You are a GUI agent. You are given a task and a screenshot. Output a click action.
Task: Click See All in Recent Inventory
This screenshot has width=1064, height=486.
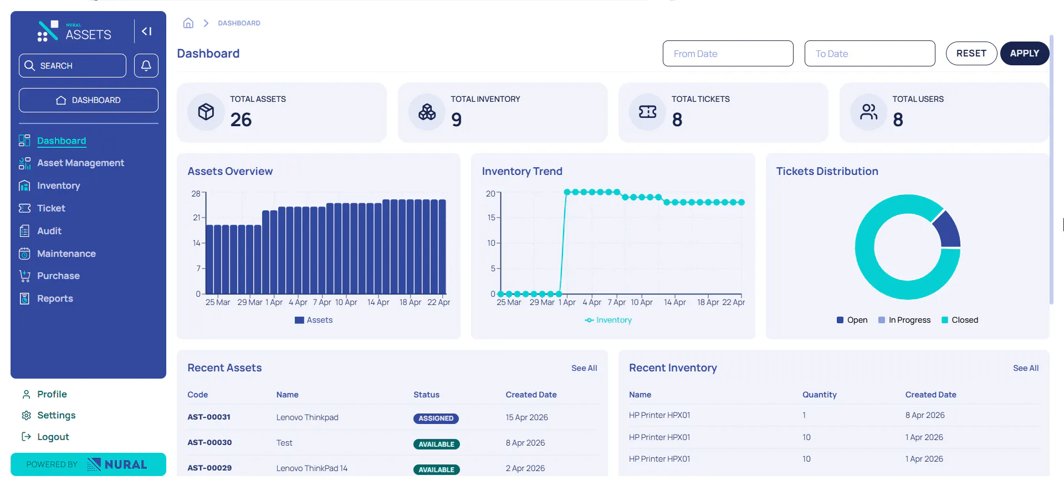click(1026, 368)
